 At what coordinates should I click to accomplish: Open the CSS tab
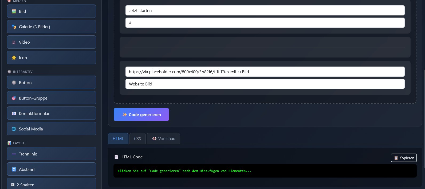(137, 138)
